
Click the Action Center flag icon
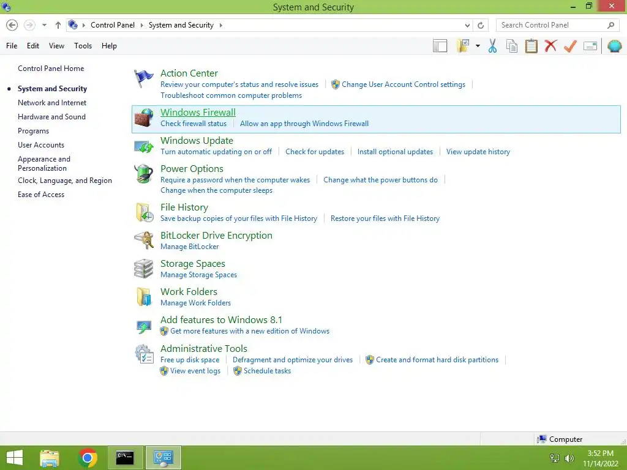143,78
